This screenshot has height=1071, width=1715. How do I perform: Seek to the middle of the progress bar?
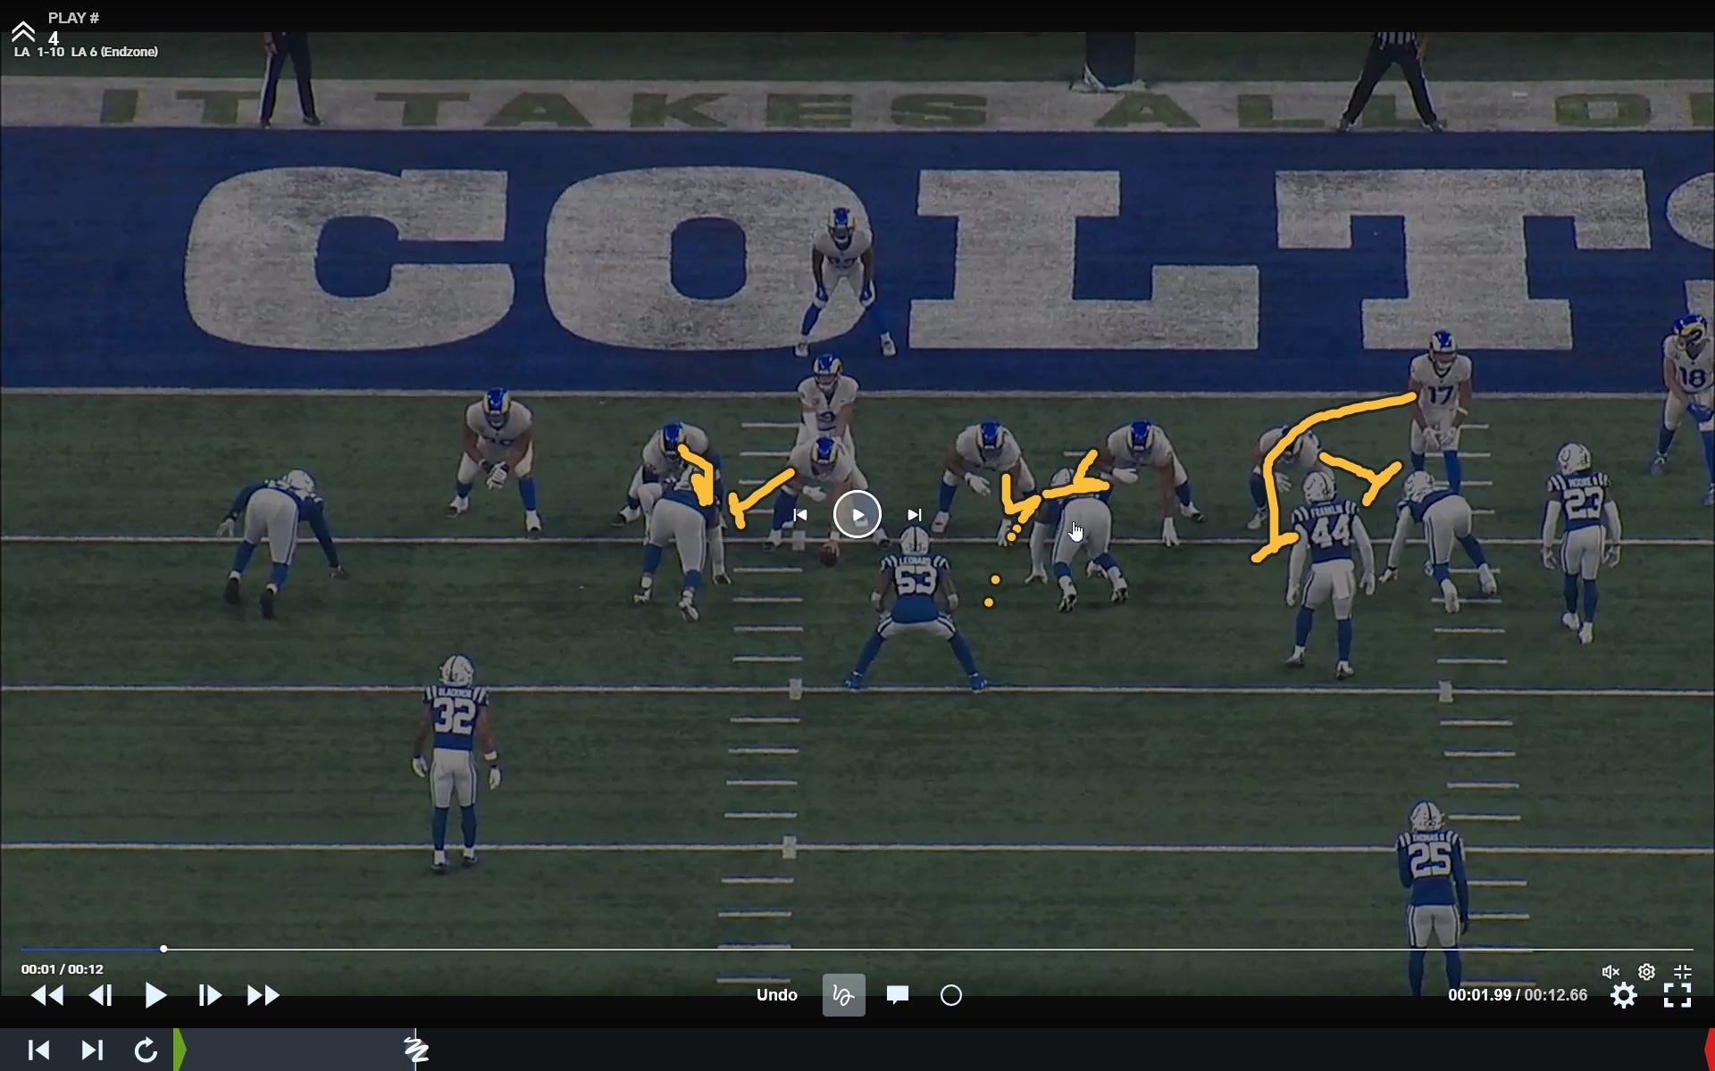[857, 949]
